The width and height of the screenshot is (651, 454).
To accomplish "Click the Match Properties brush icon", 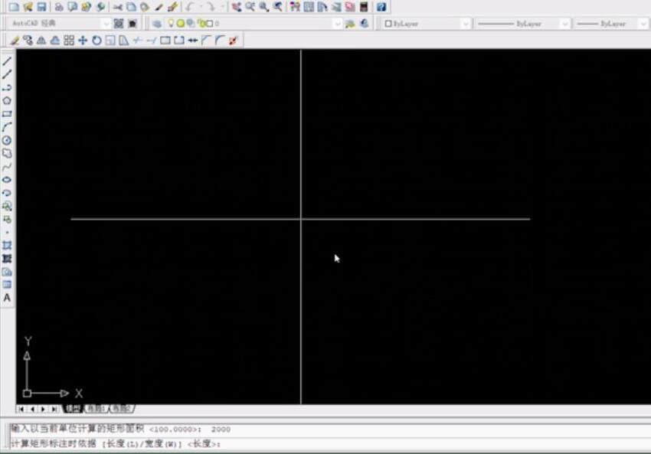I will click(x=159, y=7).
